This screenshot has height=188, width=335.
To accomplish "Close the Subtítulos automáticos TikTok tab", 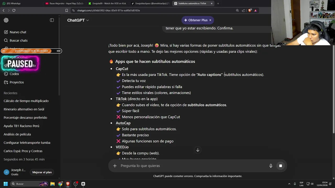I will [211, 3].
